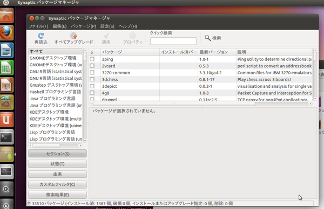Select the Gnustep デスクトップ環境 section

point(55,85)
